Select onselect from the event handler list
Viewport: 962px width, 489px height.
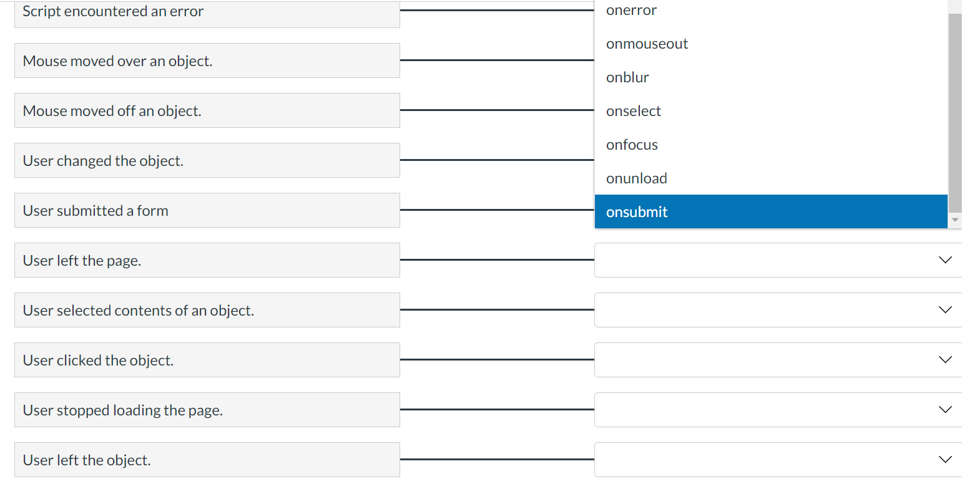point(633,110)
